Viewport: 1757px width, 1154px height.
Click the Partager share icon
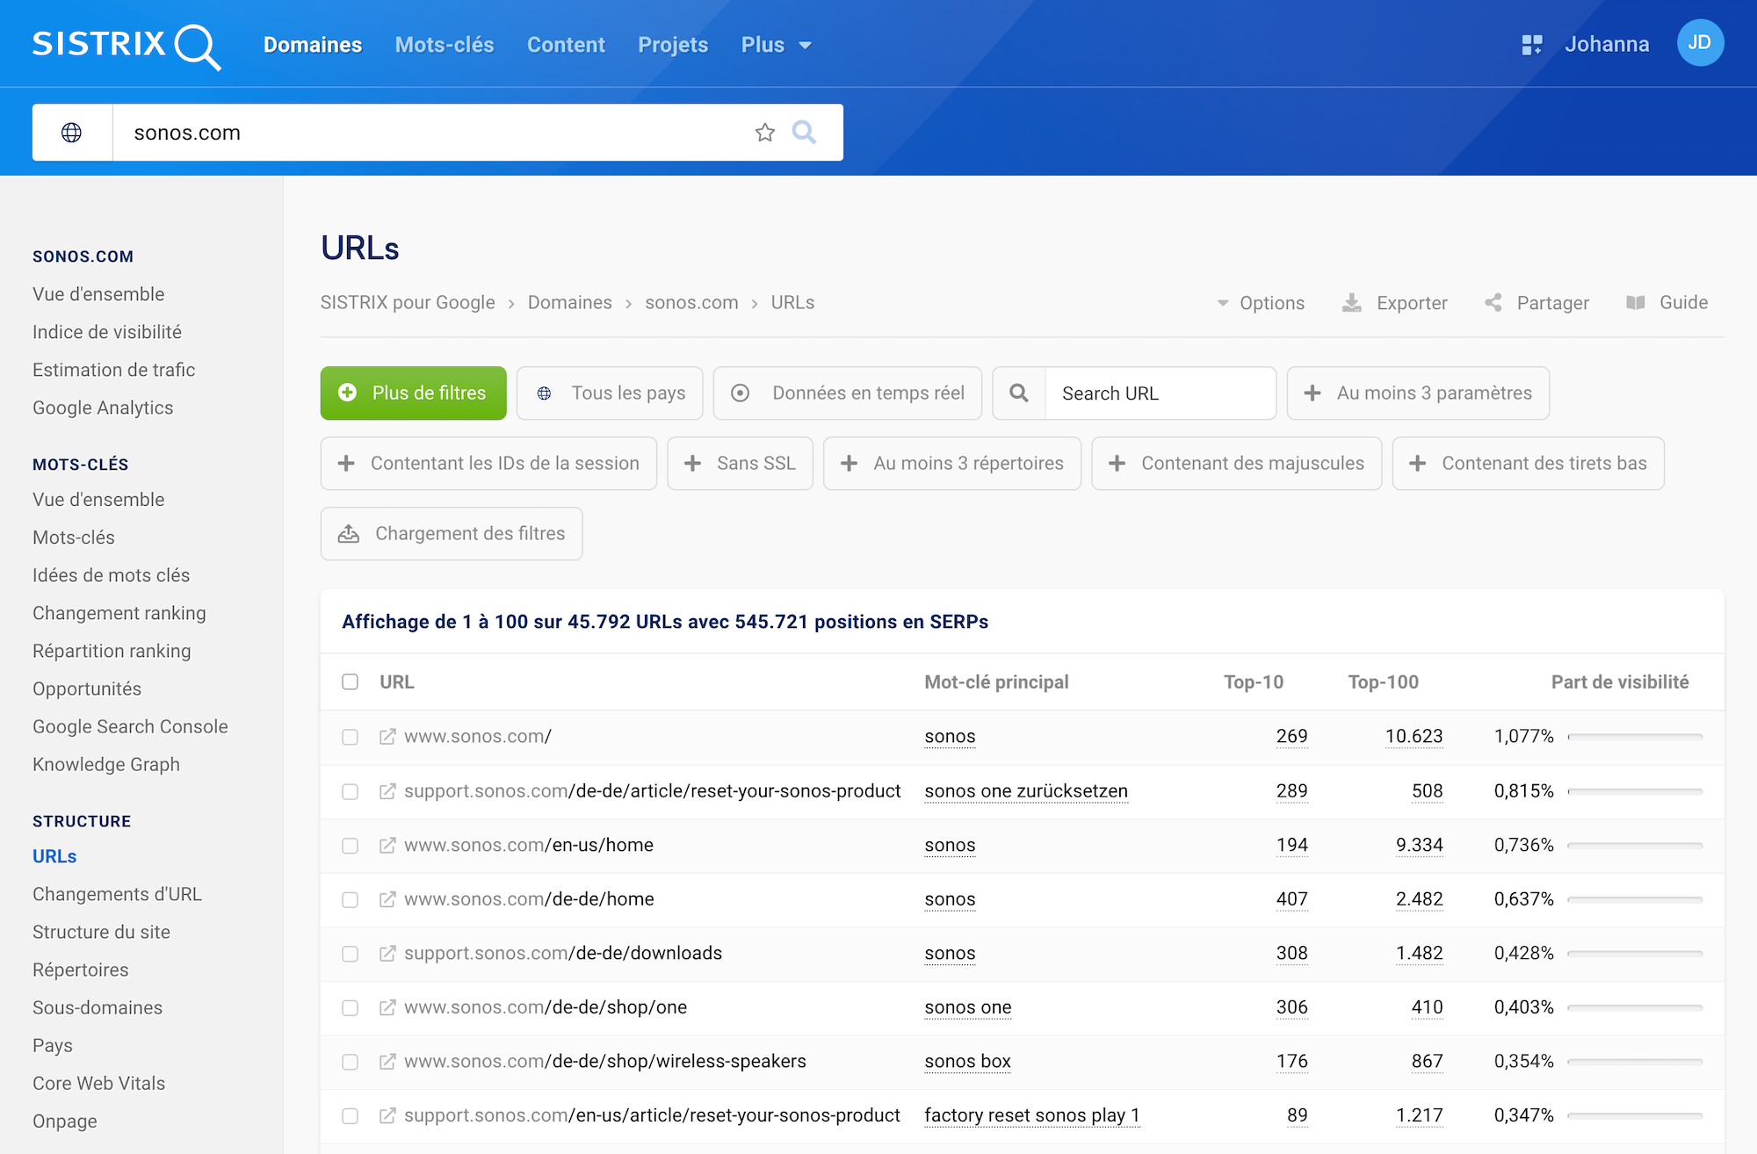click(x=1493, y=303)
